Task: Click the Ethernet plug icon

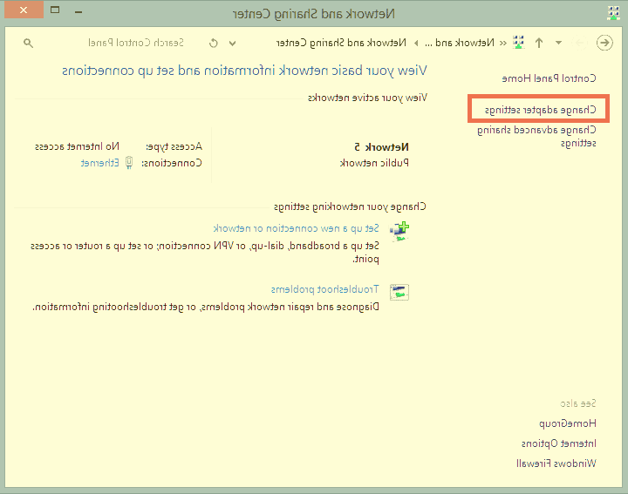Action: tap(129, 162)
